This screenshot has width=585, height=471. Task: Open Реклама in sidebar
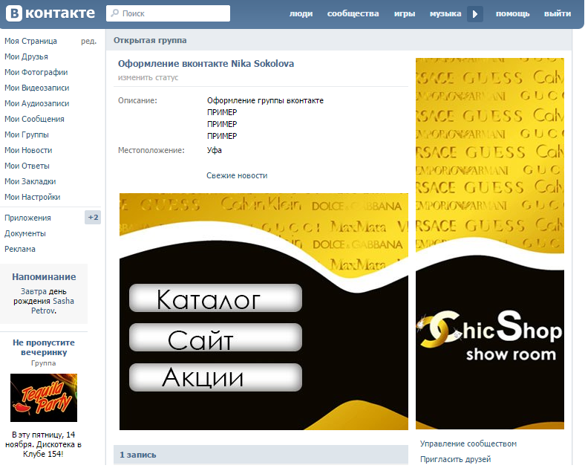coord(20,250)
